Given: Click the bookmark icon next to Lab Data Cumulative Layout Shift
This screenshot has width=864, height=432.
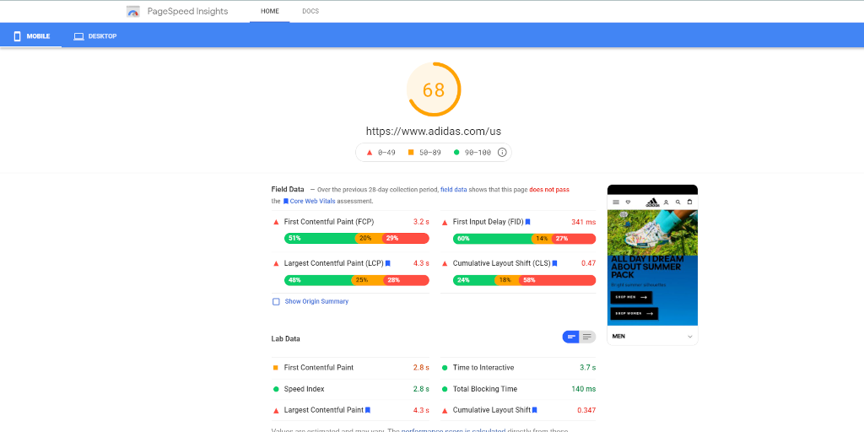Looking at the screenshot, I should (534, 410).
